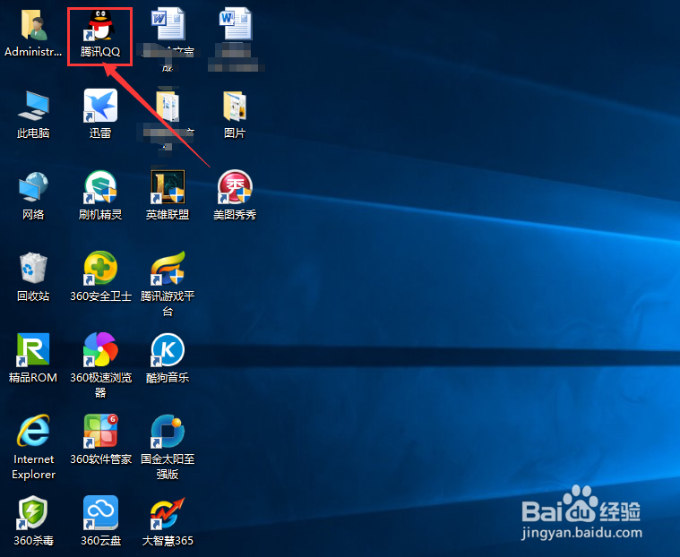Launch 大智慧365 stock shortcut
This screenshot has height=557, width=680.
[x=168, y=512]
